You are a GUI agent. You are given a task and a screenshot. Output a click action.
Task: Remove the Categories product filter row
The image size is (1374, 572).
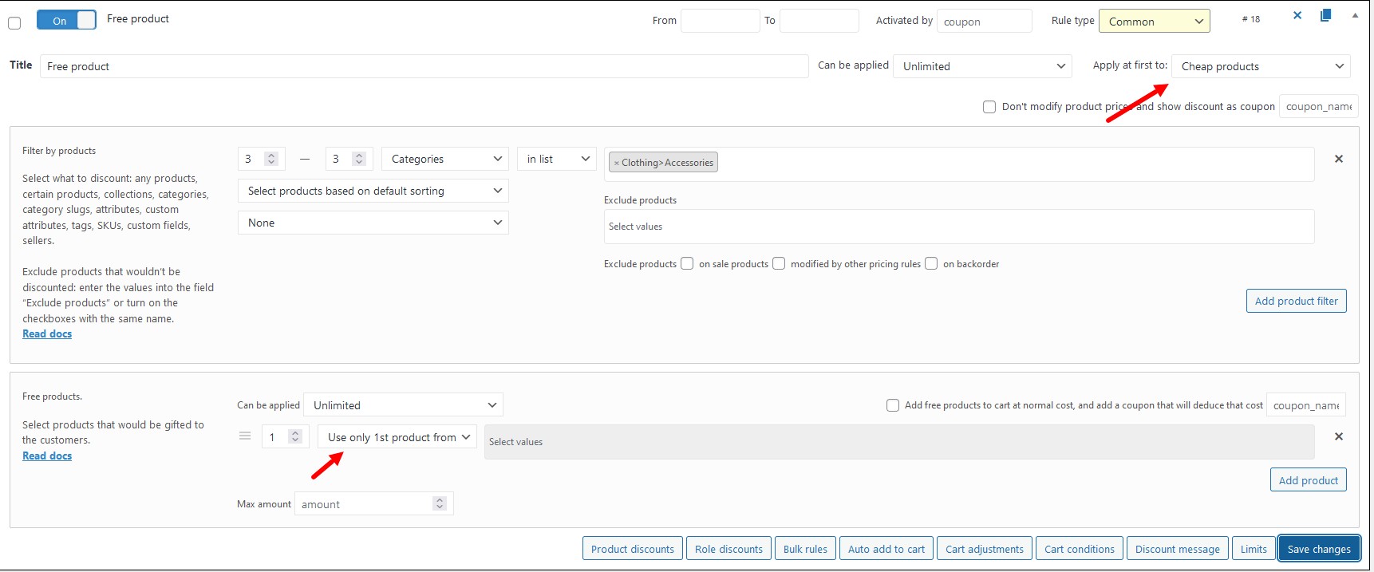(1339, 159)
